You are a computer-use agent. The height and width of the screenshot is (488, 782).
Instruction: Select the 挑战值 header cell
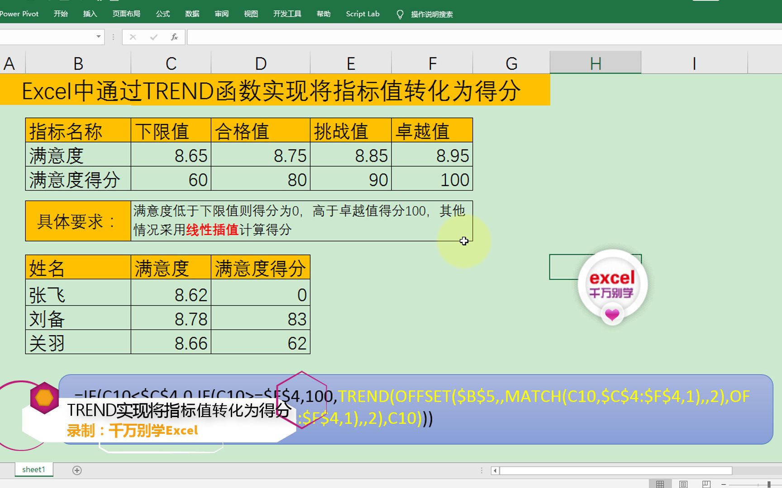351,131
